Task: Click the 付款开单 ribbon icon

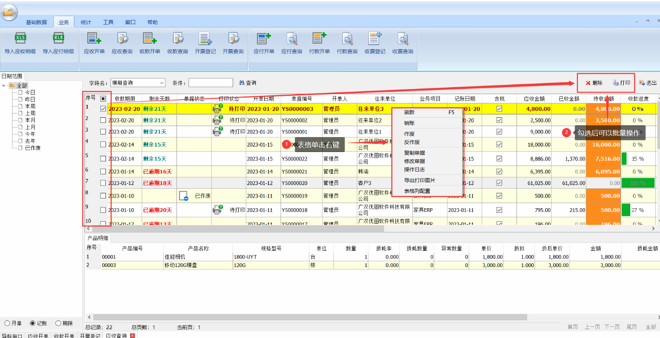Action: click(319, 38)
